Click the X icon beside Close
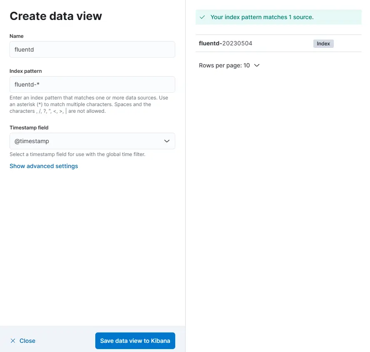This screenshot has width=370, height=352. (13, 341)
